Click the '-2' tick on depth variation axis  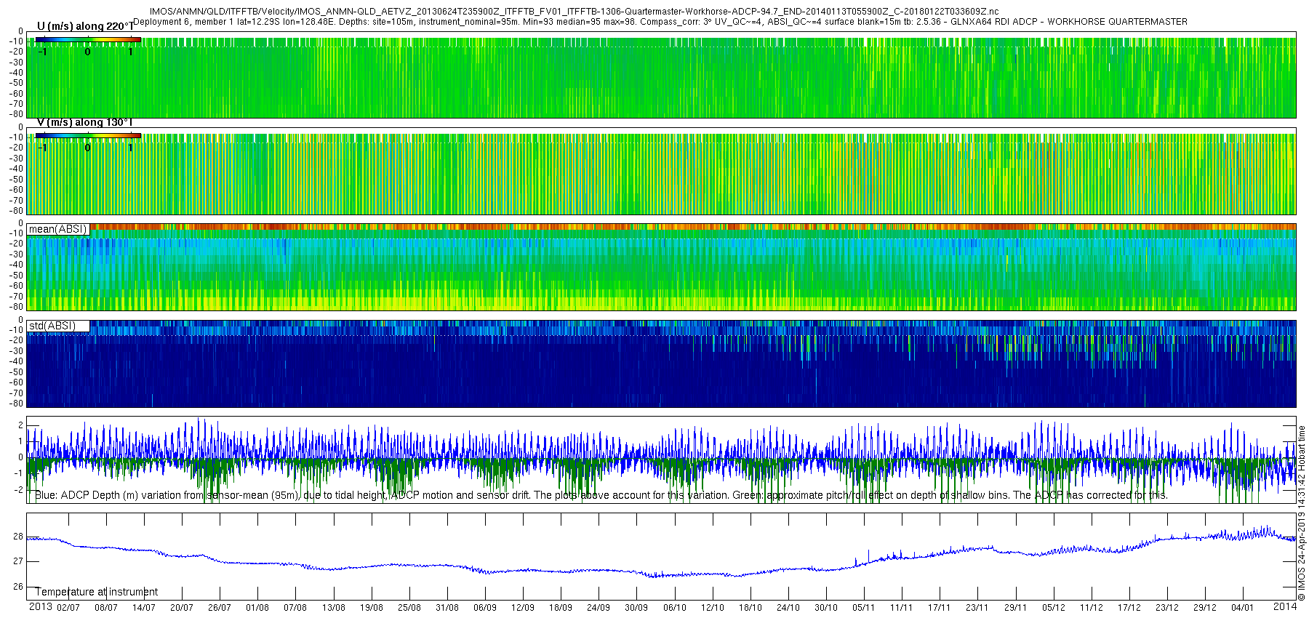[x=17, y=489]
